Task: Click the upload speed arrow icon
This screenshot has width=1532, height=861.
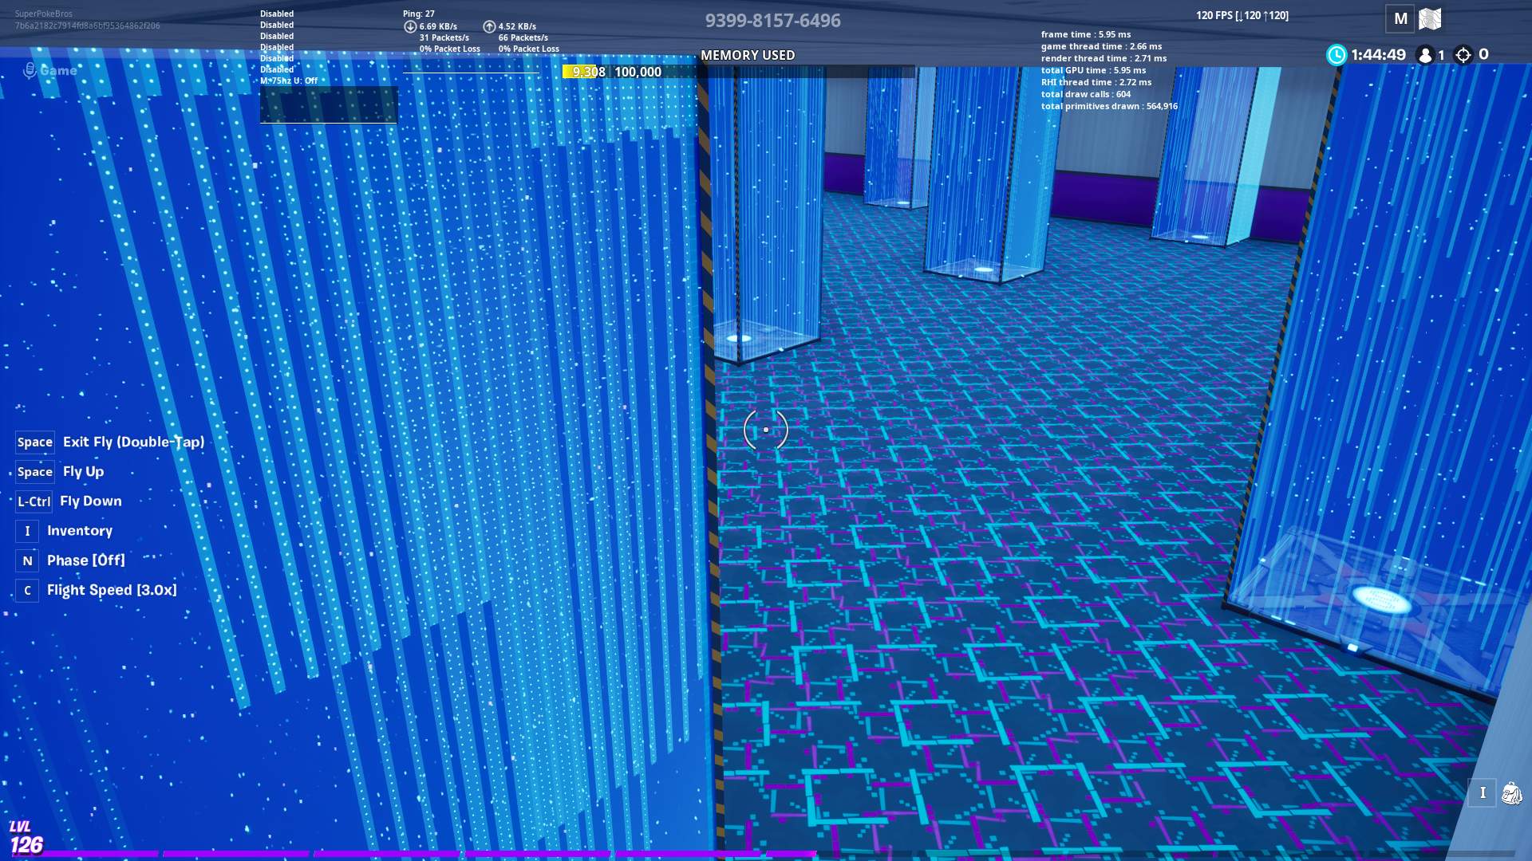Action: [489, 26]
